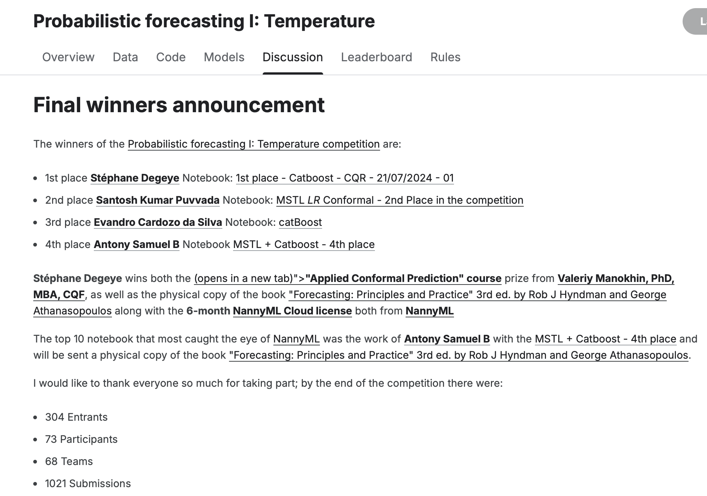Open the Code tab

[171, 57]
